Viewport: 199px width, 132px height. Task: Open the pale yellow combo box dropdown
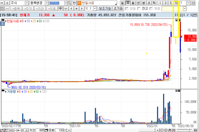pos(185,9)
